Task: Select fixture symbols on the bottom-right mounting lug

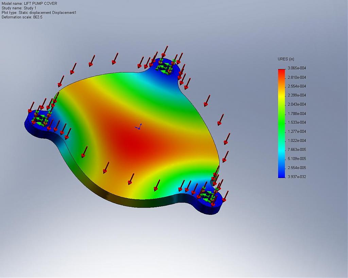Action: tap(207, 195)
